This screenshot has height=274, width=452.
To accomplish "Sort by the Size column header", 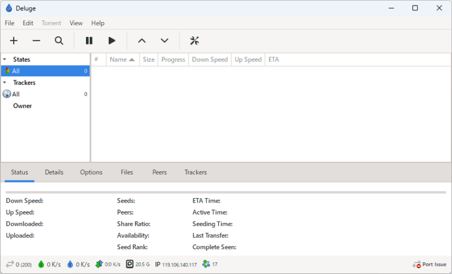I will point(149,59).
